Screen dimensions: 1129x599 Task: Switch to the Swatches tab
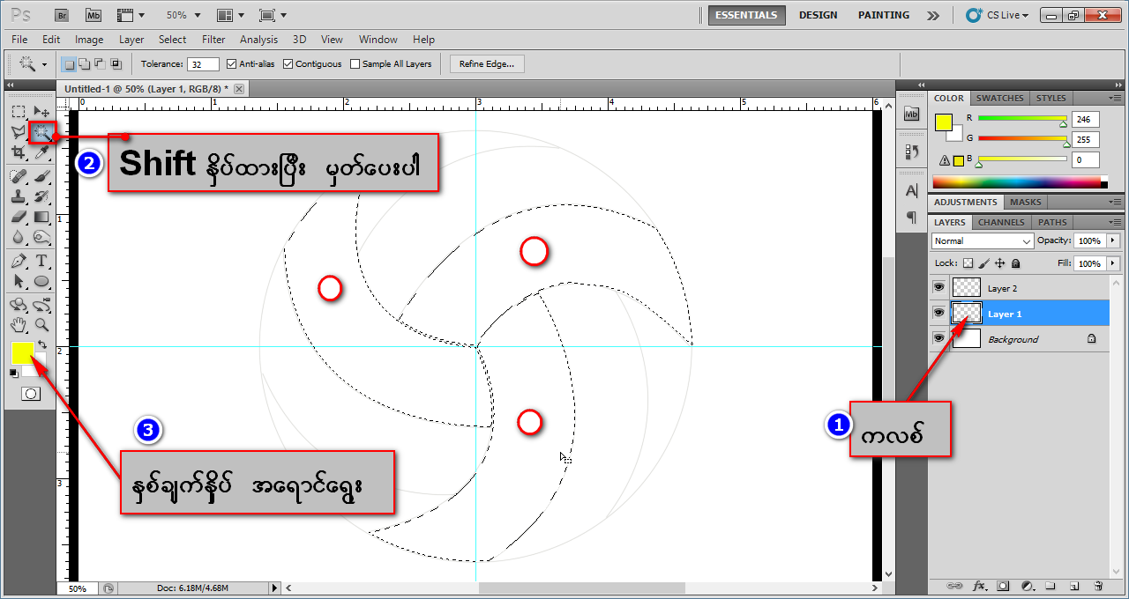click(x=999, y=98)
